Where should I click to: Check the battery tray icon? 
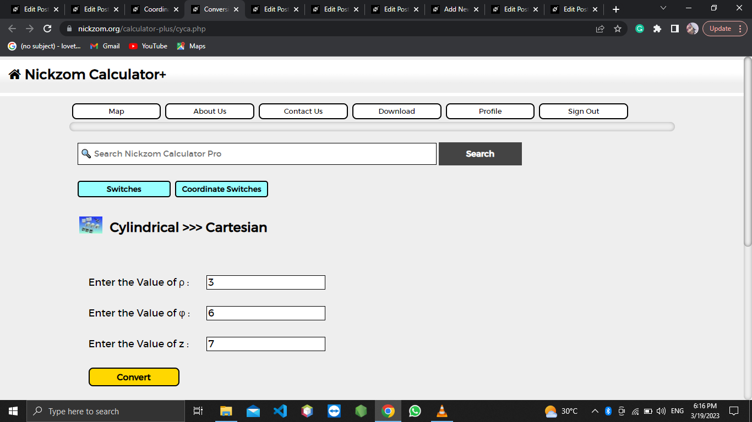click(x=648, y=411)
